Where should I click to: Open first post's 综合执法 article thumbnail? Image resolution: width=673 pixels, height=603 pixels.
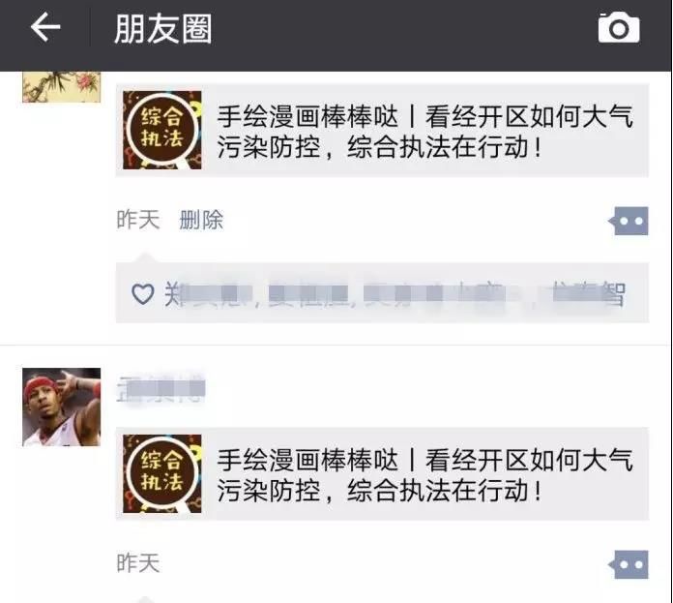tap(161, 130)
